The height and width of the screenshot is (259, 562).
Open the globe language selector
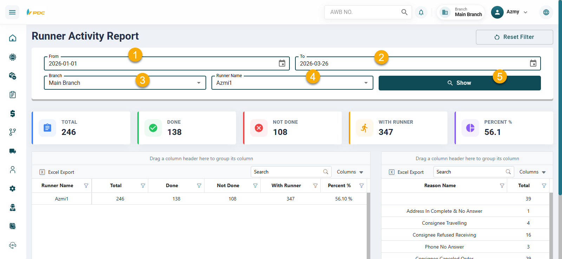pos(546,12)
